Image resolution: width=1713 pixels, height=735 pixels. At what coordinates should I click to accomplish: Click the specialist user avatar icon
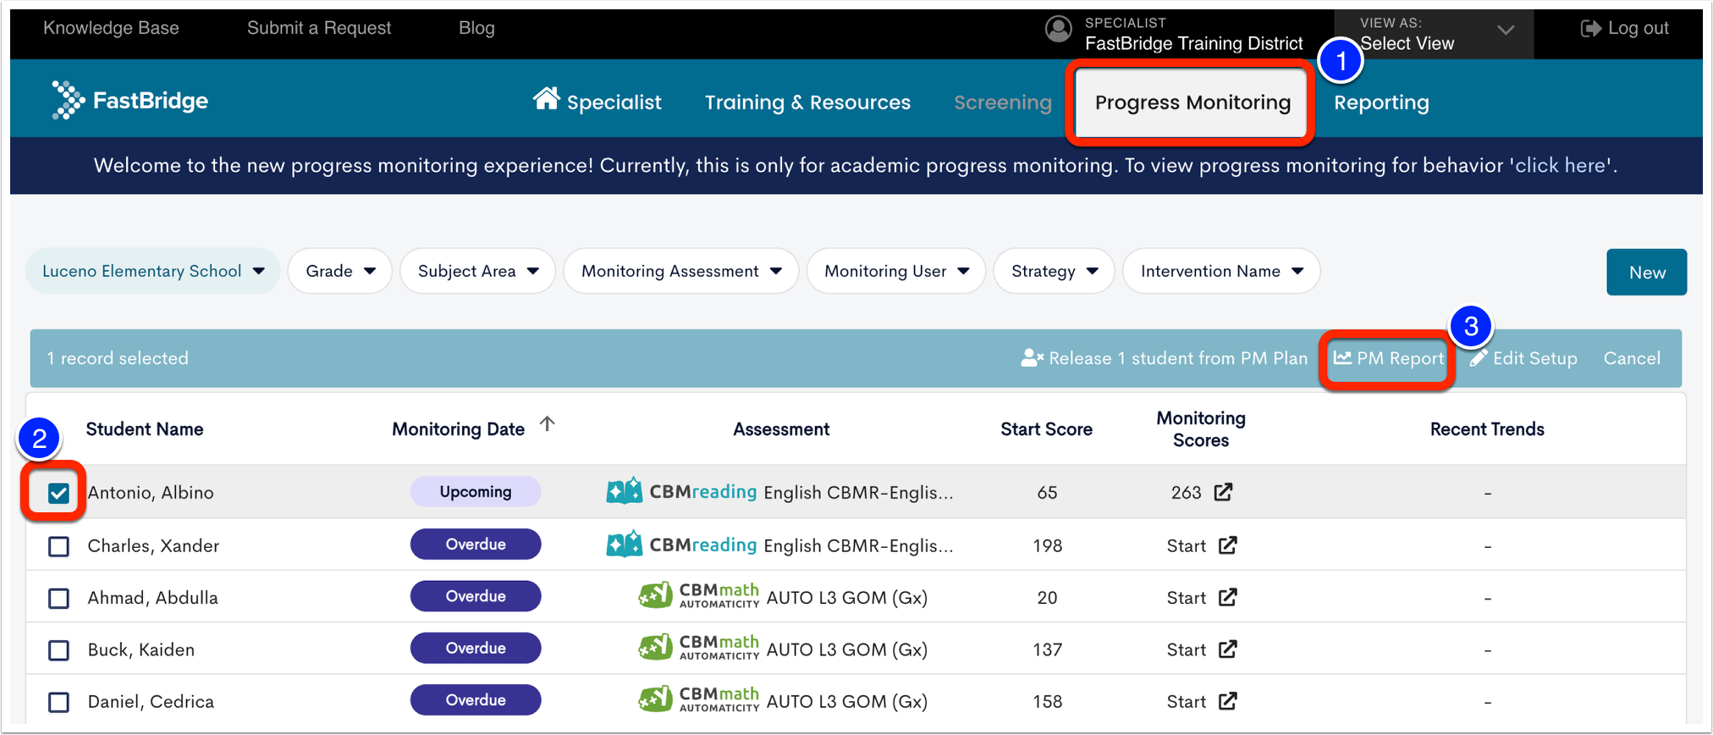tap(1058, 29)
